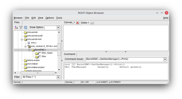This screenshot has height=99, width=182.
Task: Select the BarrelEMC;1 tree row label
Action: point(40,50)
